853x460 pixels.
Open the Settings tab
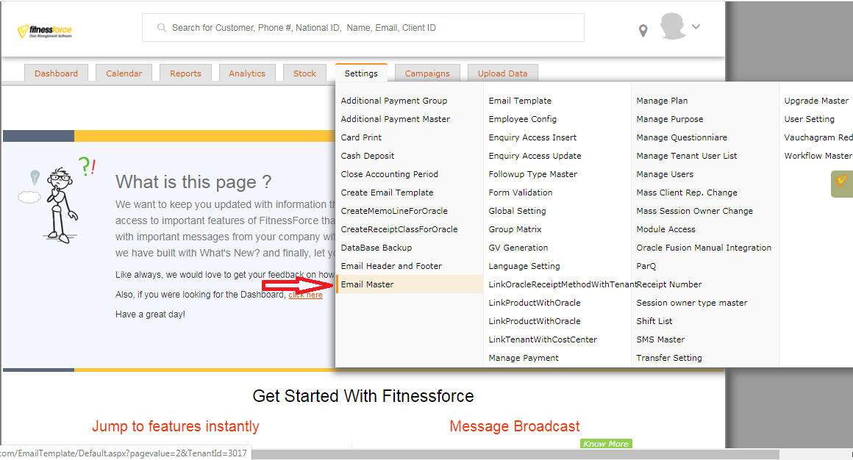[x=361, y=73]
